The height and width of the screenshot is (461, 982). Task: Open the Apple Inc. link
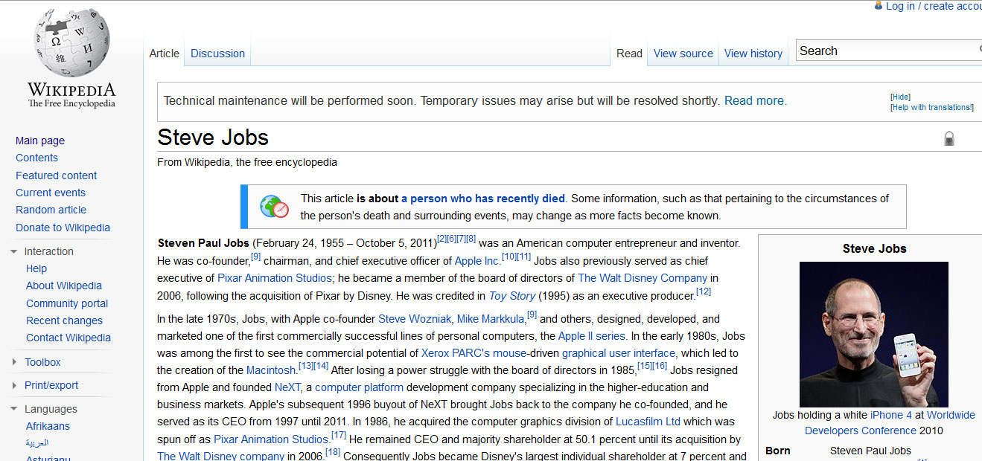(x=477, y=261)
